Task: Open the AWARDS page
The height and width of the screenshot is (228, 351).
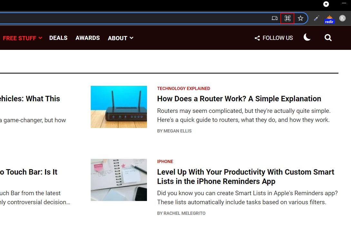Action: [x=88, y=38]
